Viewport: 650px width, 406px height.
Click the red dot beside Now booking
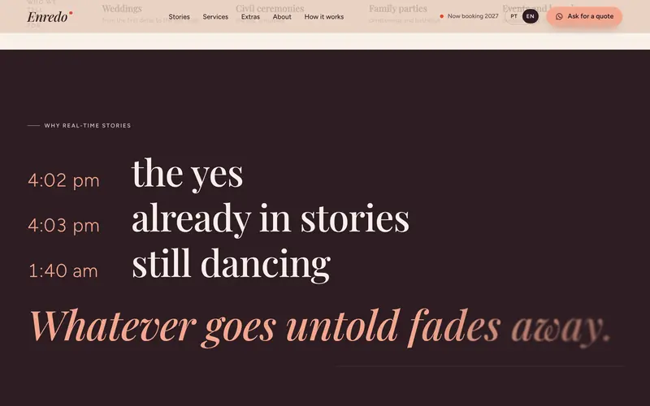[441, 16]
